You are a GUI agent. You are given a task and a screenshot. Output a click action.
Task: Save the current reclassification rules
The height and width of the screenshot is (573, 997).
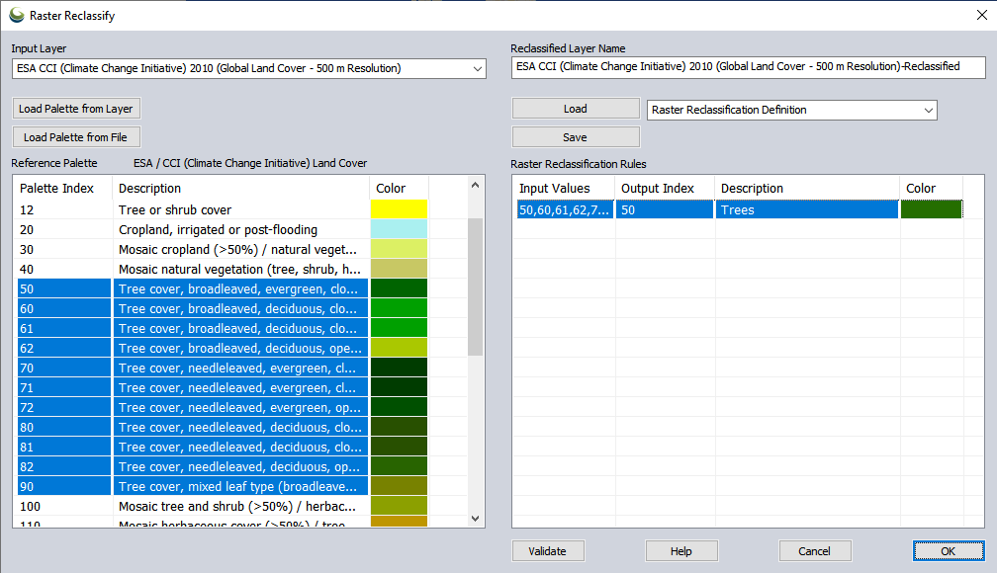pos(576,135)
